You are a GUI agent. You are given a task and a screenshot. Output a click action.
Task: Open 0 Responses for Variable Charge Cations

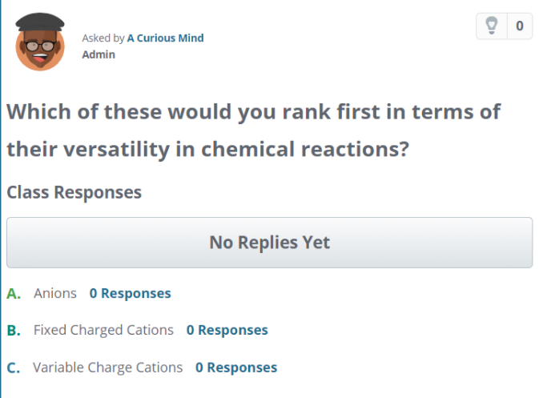tap(236, 368)
